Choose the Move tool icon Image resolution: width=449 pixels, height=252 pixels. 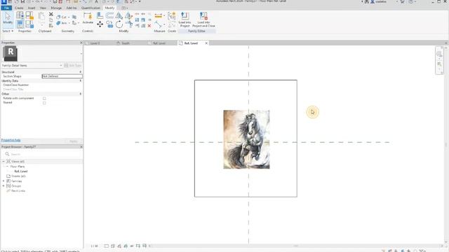point(100,24)
